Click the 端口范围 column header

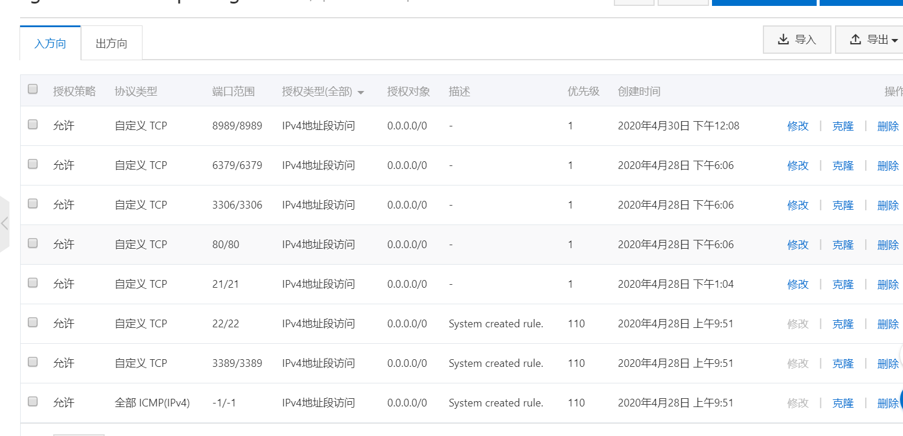tap(234, 92)
